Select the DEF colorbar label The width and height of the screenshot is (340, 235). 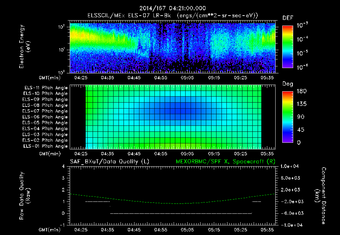coord(288,18)
